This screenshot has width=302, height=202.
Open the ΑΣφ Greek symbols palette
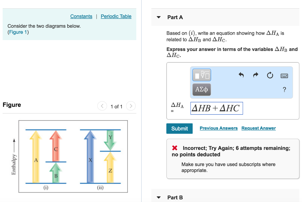(201, 89)
